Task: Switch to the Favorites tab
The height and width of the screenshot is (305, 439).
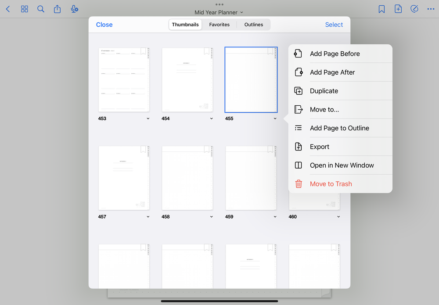Action: [219, 25]
